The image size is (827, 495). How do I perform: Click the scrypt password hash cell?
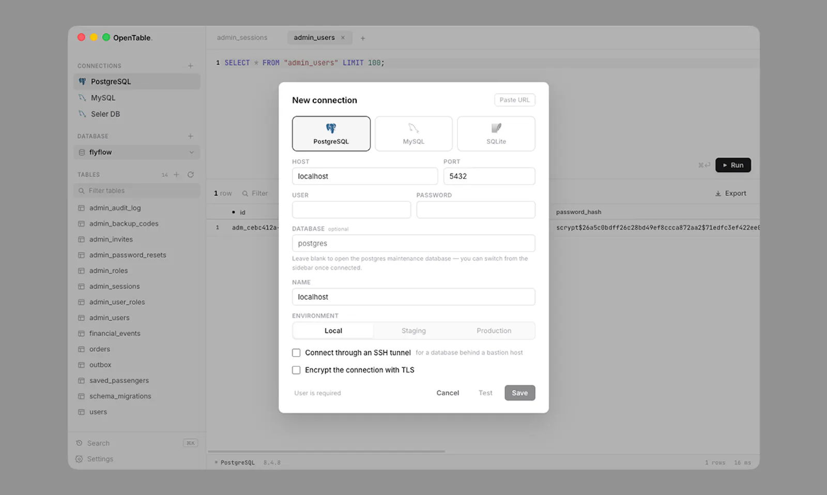[x=657, y=228]
